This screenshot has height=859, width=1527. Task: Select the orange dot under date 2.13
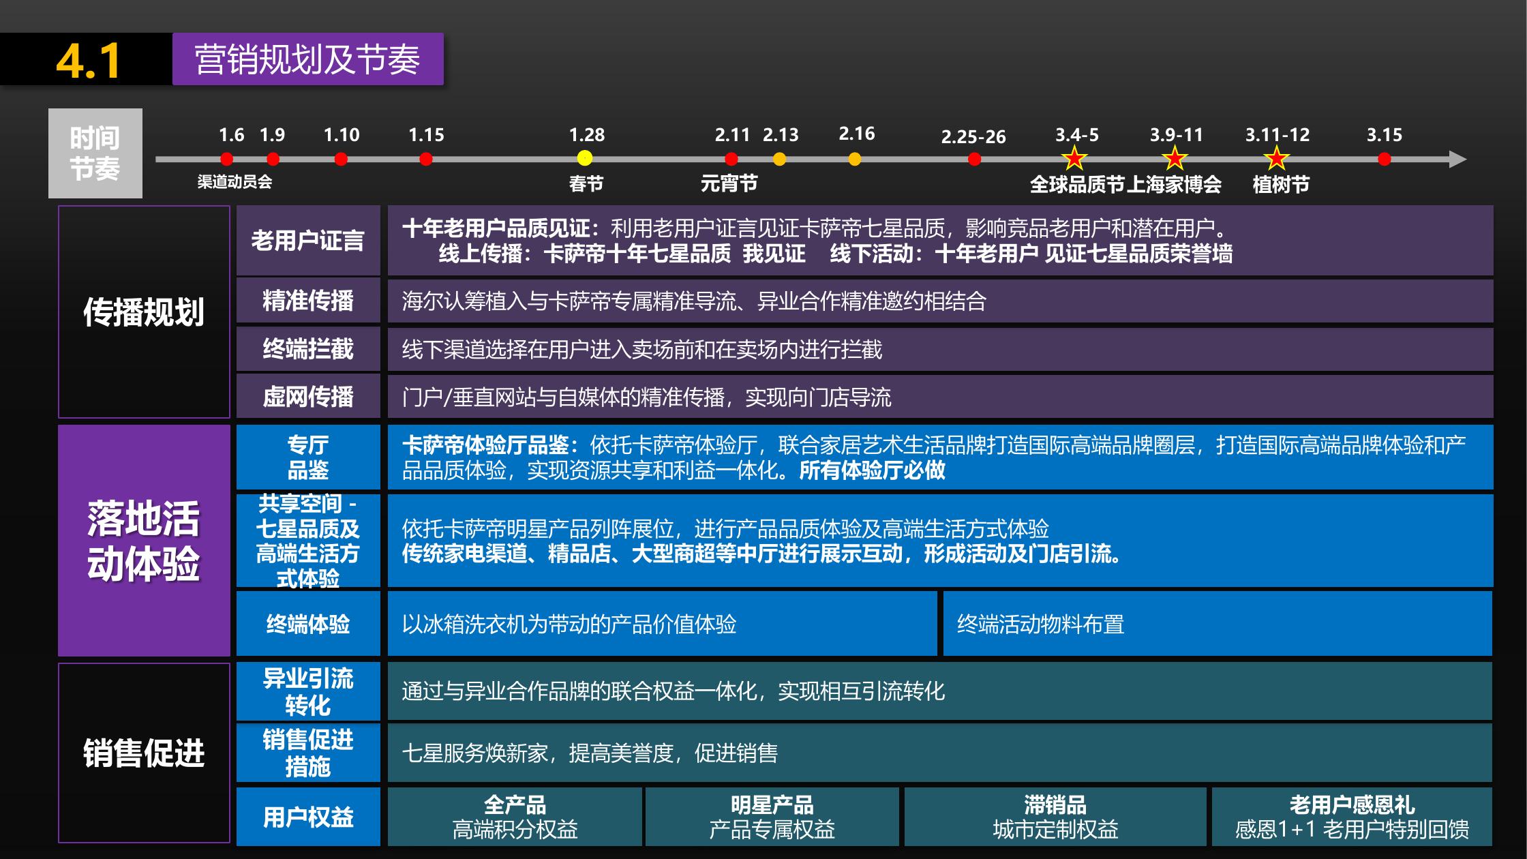pyautogui.click(x=779, y=160)
